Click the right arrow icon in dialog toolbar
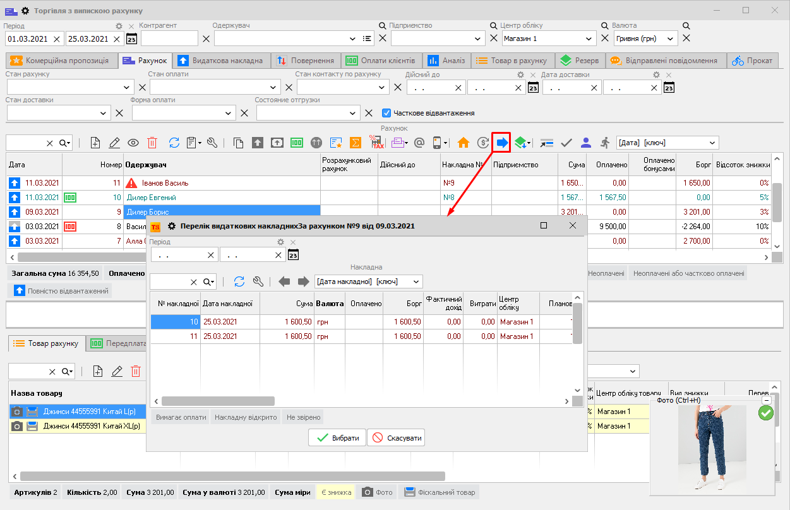790x510 pixels. coord(304,282)
